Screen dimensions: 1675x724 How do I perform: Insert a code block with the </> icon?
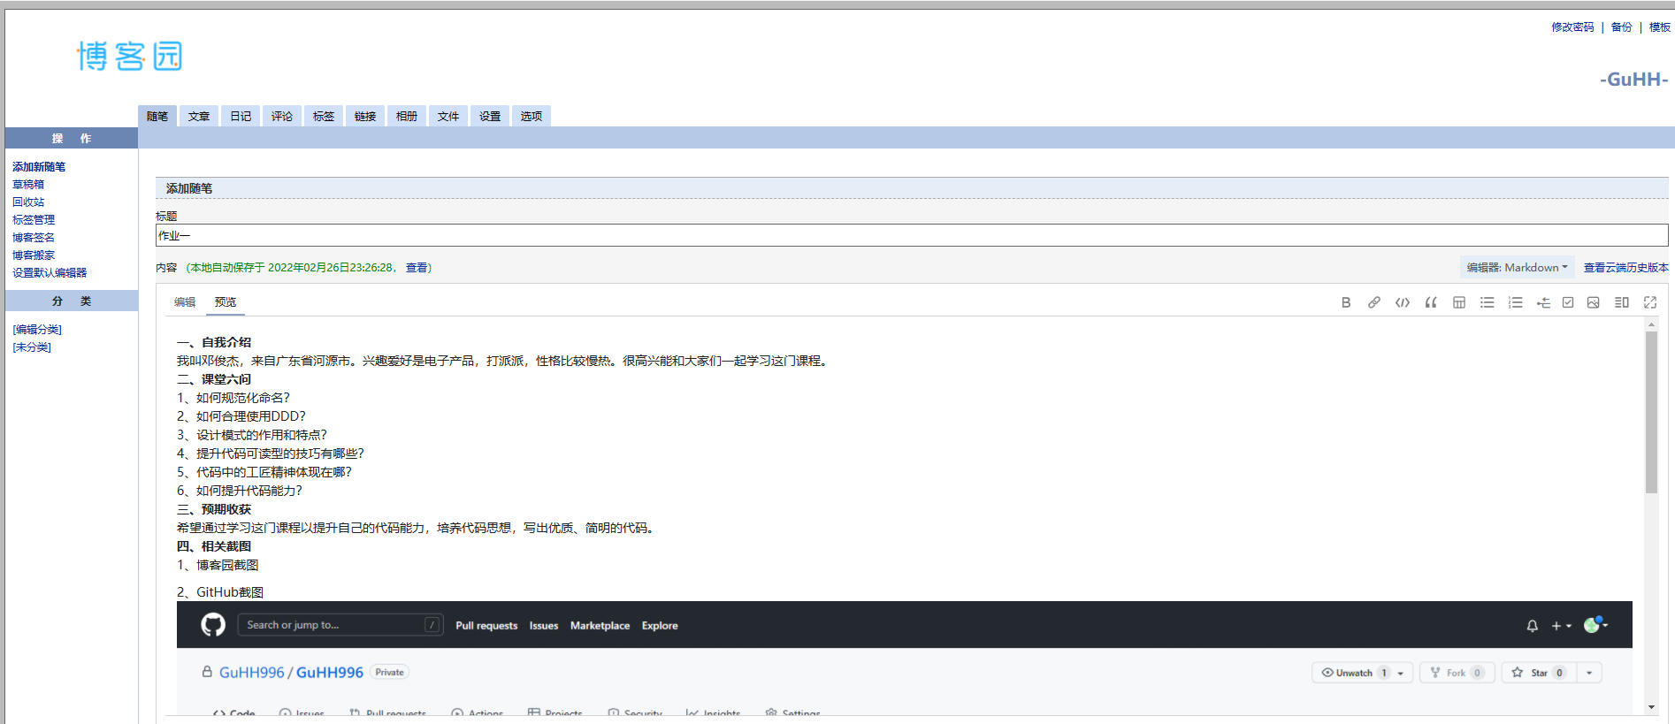[x=1403, y=302]
